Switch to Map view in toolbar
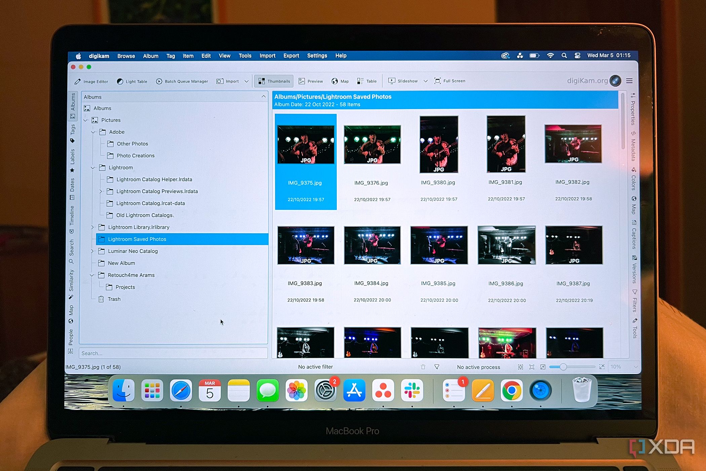Image resolution: width=706 pixels, height=471 pixels. pyautogui.click(x=340, y=81)
